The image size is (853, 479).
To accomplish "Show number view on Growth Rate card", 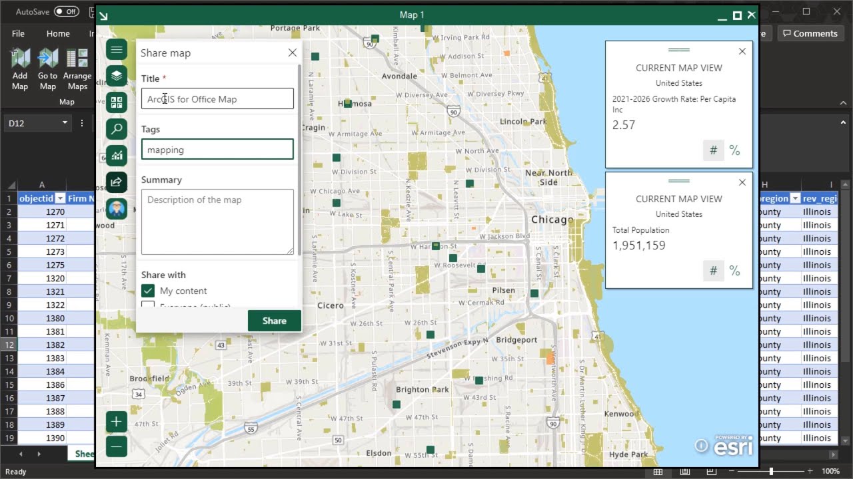I will point(713,150).
